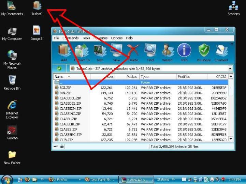Open the Favorites menu

[100, 38]
